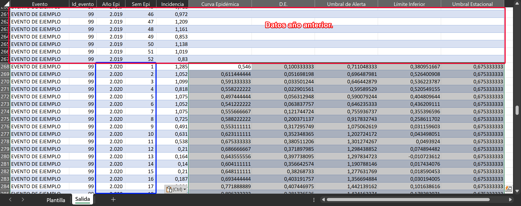Image resolution: width=521 pixels, height=206 pixels.
Task: Click Límite Inferior cell 0,0493924
Action: click(409, 141)
